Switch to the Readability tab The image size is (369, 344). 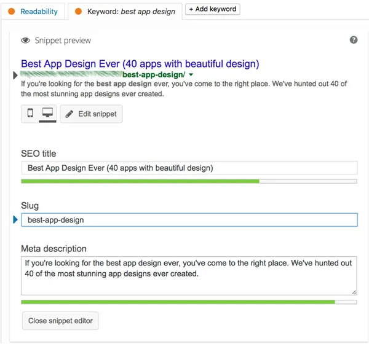pos(34,11)
